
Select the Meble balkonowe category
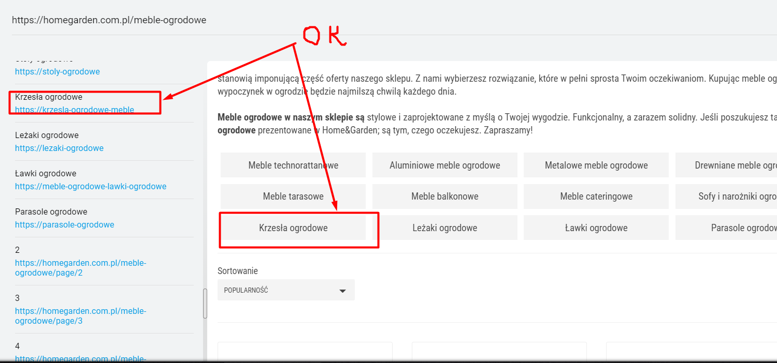point(445,196)
